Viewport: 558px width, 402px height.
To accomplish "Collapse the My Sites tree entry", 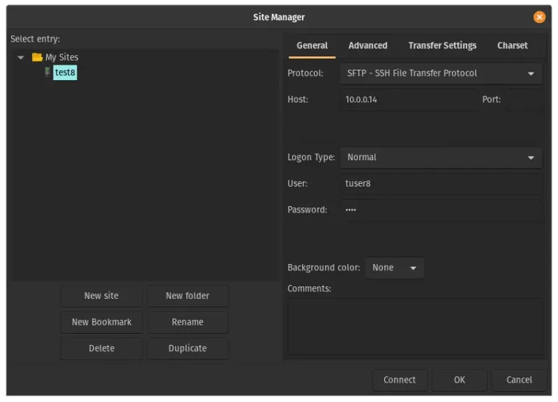I will pos(20,56).
